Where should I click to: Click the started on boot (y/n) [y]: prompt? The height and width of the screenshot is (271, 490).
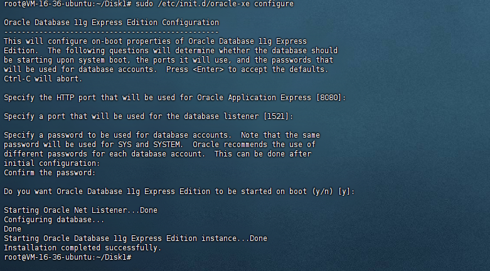[179, 192]
